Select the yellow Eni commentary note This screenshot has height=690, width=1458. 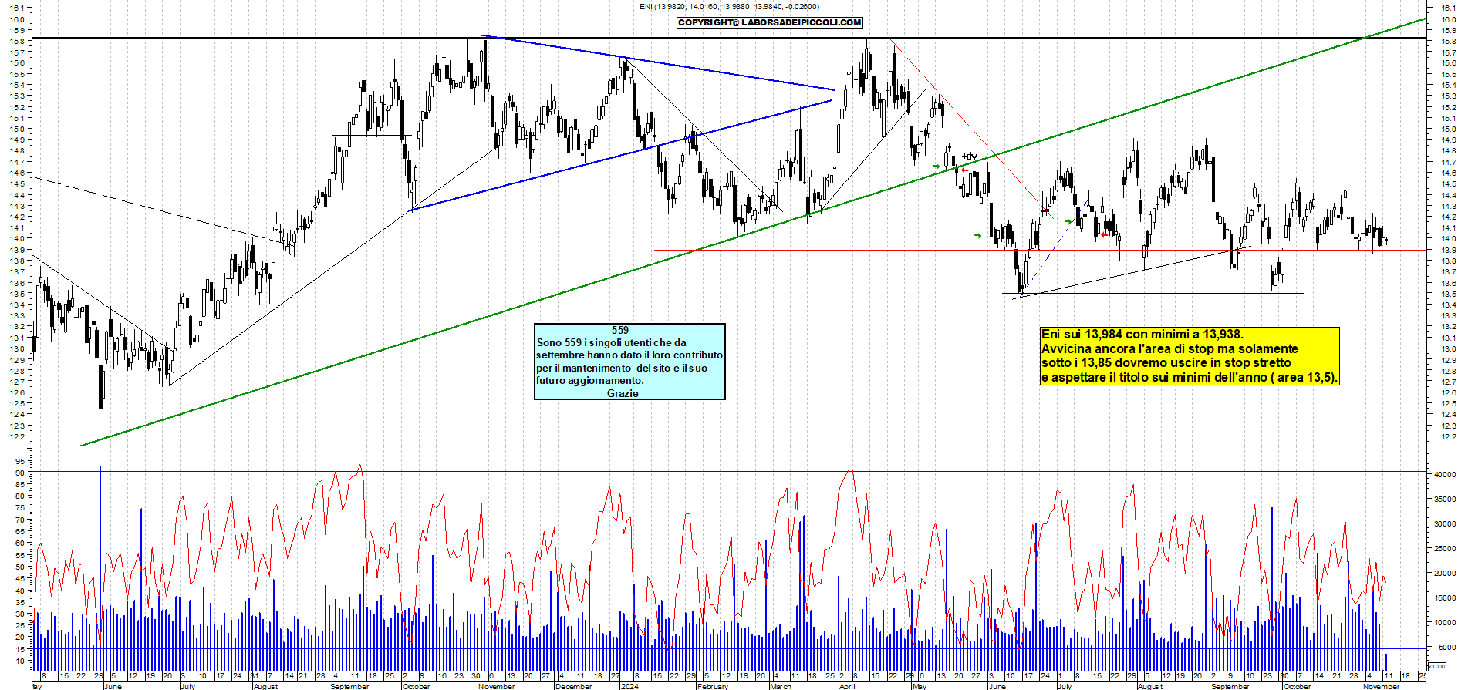[x=1190, y=355]
